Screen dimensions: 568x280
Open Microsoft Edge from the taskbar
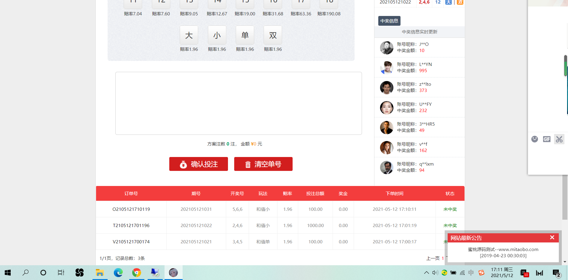click(x=118, y=273)
